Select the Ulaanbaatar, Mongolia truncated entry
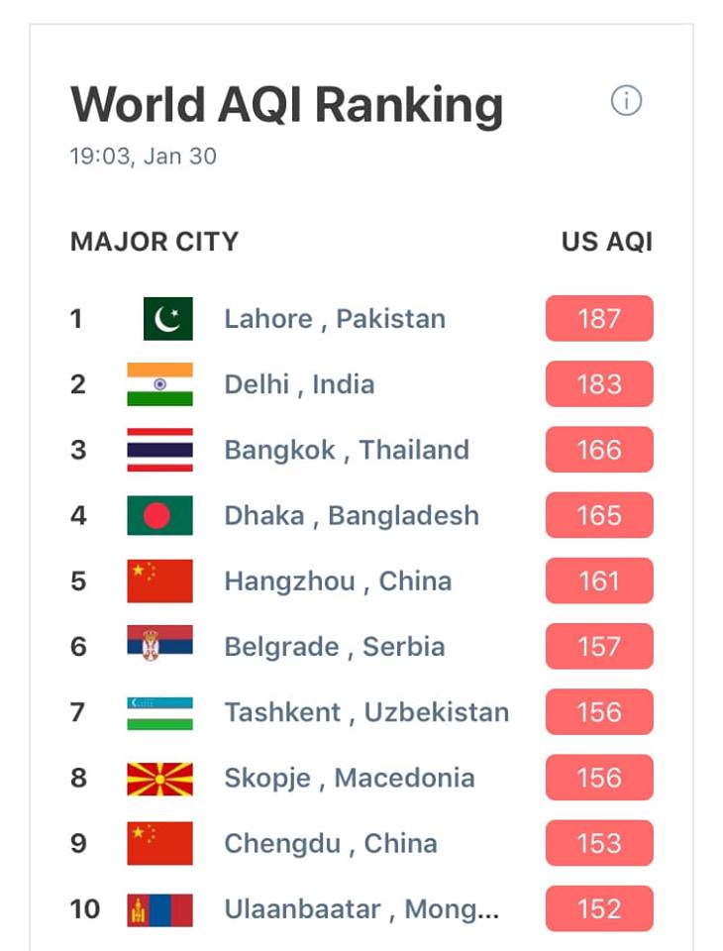Screen dimensions: 723x951 tap(361, 909)
